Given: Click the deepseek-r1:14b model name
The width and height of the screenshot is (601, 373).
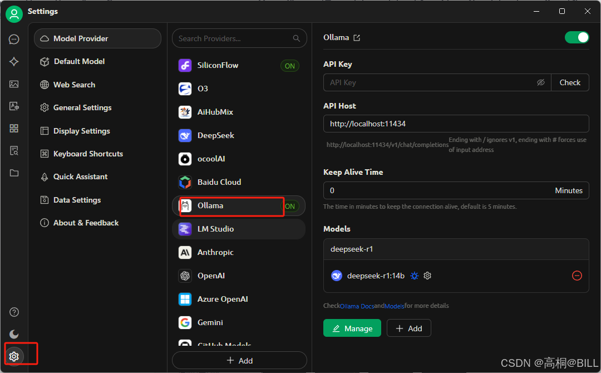Looking at the screenshot, I should (x=376, y=276).
